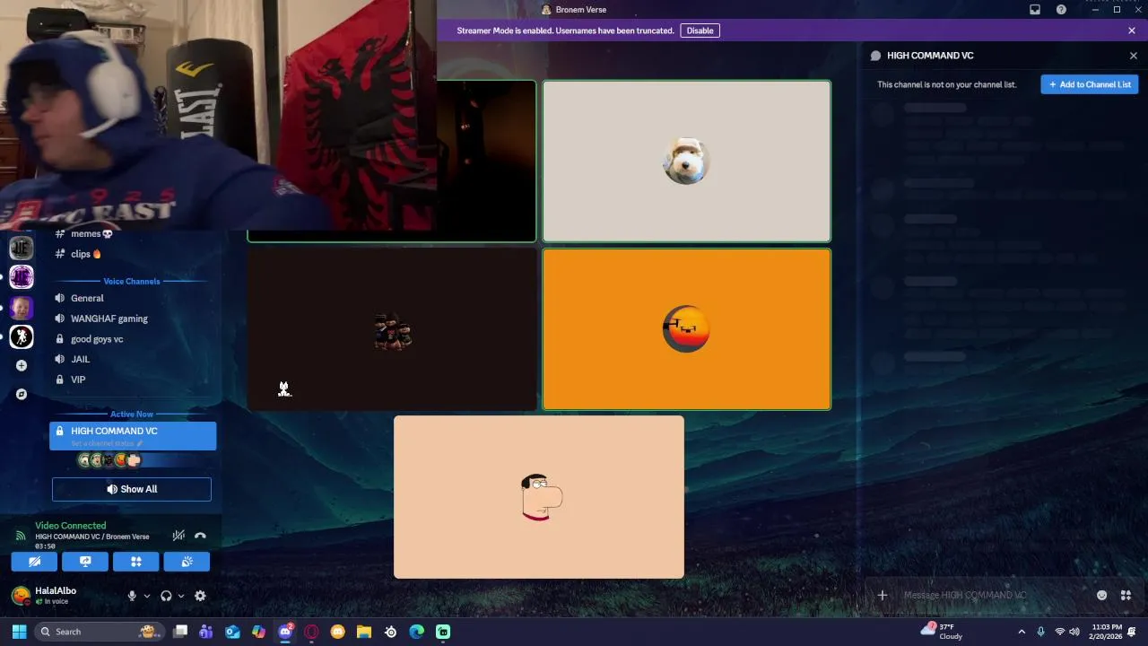Disconnect from voice call icon
The width and height of the screenshot is (1148, 646).
(x=200, y=536)
